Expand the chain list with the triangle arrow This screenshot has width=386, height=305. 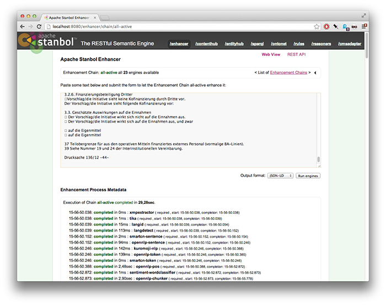(x=315, y=72)
